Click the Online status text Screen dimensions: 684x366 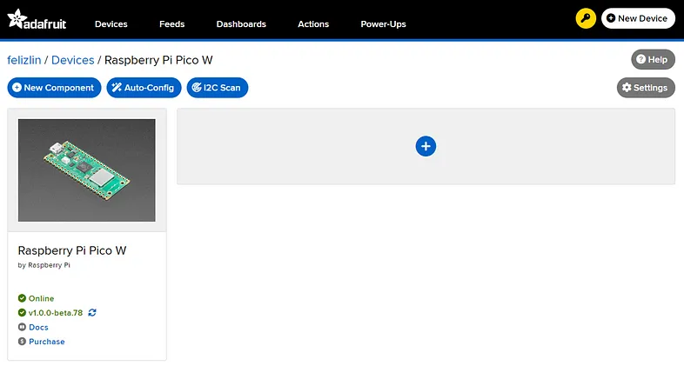point(42,298)
